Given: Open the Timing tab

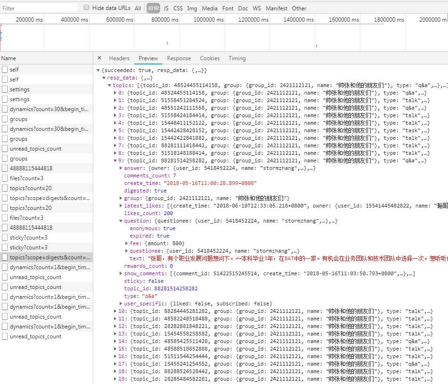Looking at the screenshot, I should click(x=237, y=58).
